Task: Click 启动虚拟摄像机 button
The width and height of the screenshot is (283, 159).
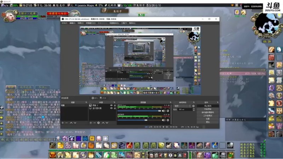Action: point(208,112)
